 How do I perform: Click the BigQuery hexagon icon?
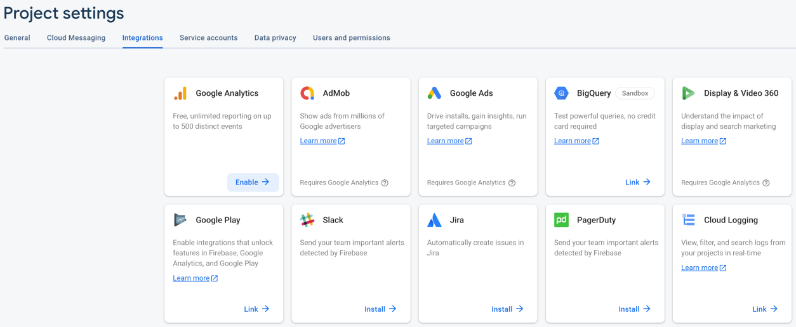pyautogui.click(x=562, y=93)
